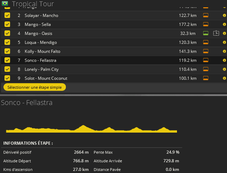Click the profile icon for Mango - Sella
The height and width of the screenshot is (173, 227).
click(206, 25)
